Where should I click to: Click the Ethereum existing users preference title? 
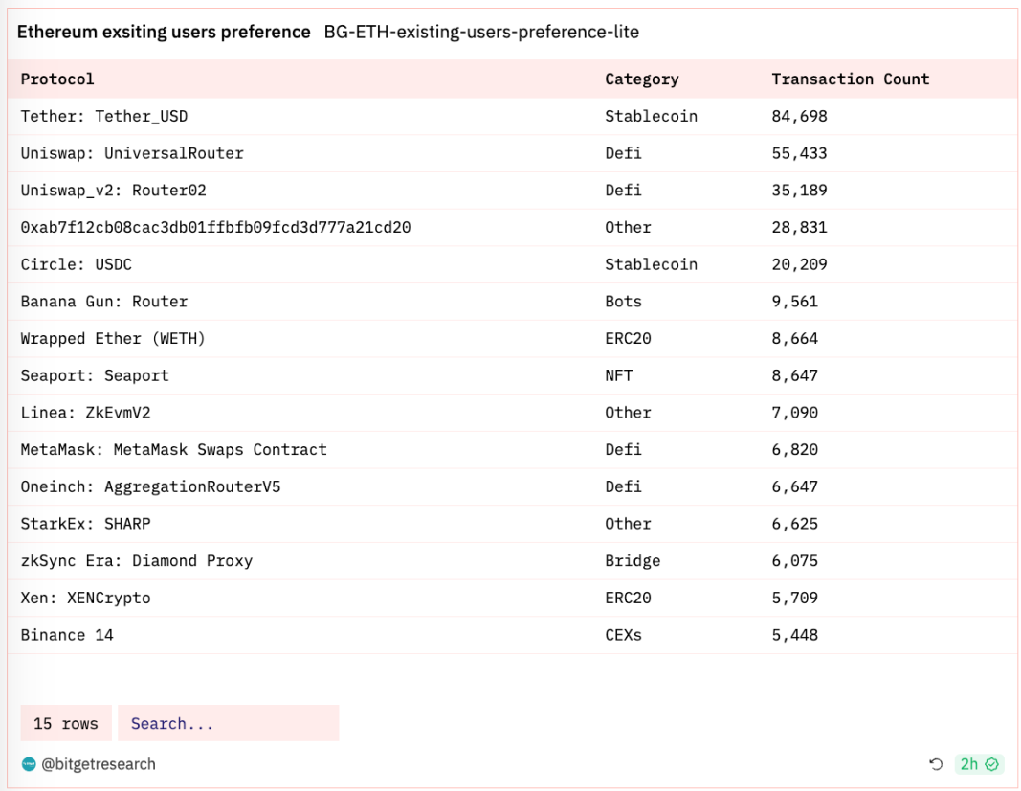(164, 32)
